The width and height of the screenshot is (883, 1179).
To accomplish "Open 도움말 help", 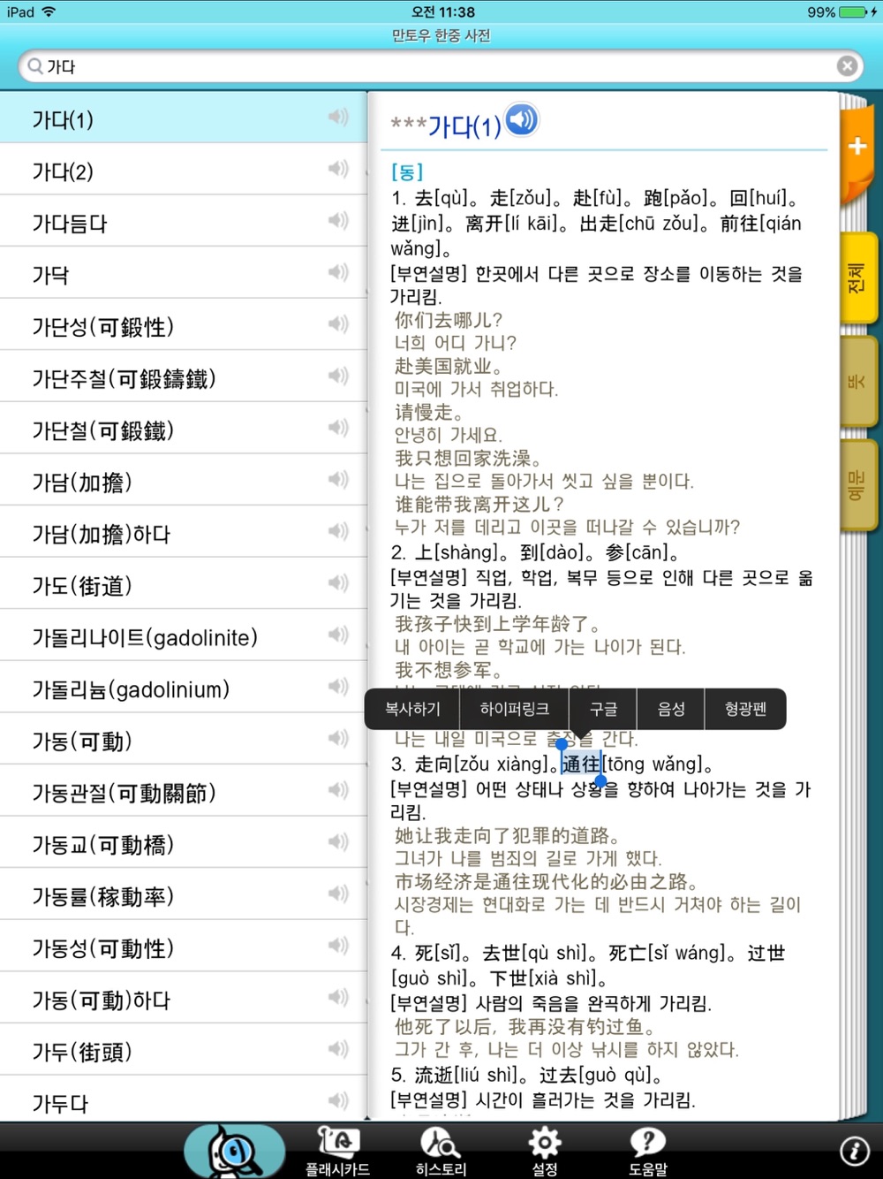I will click(647, 1152).
